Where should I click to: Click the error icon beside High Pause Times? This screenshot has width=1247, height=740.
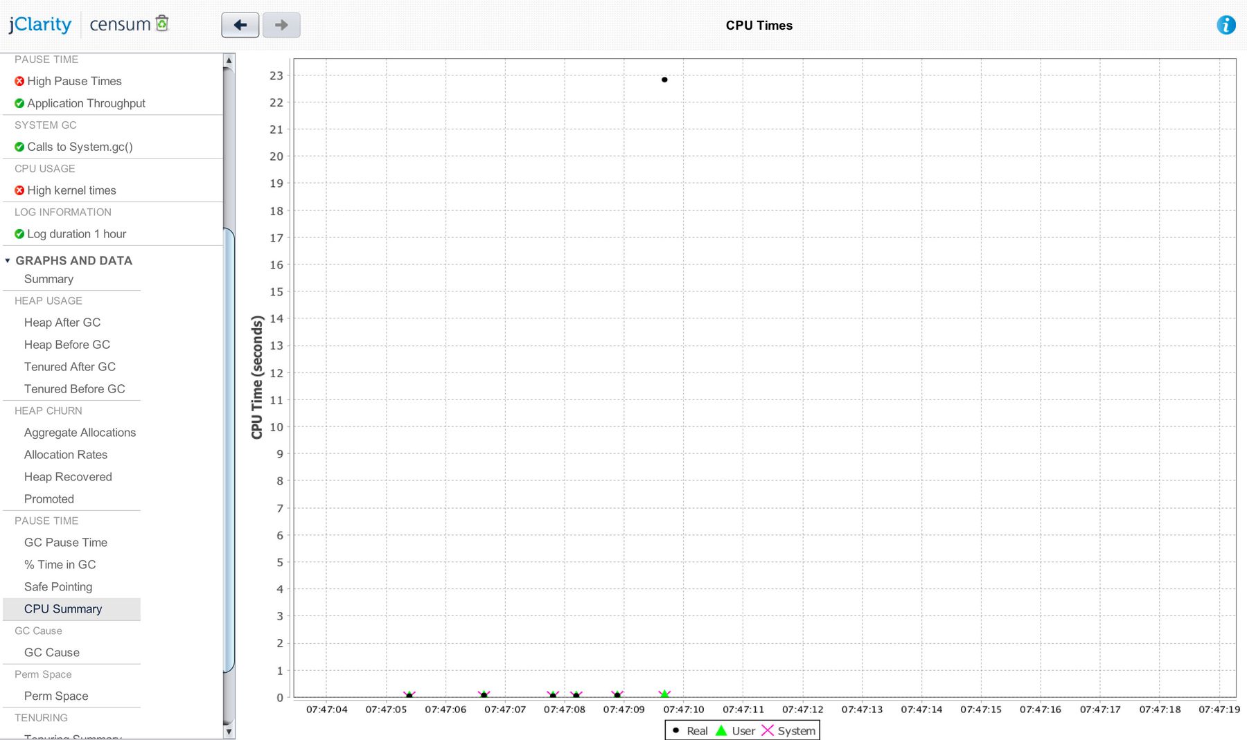[x=19, y=81]
